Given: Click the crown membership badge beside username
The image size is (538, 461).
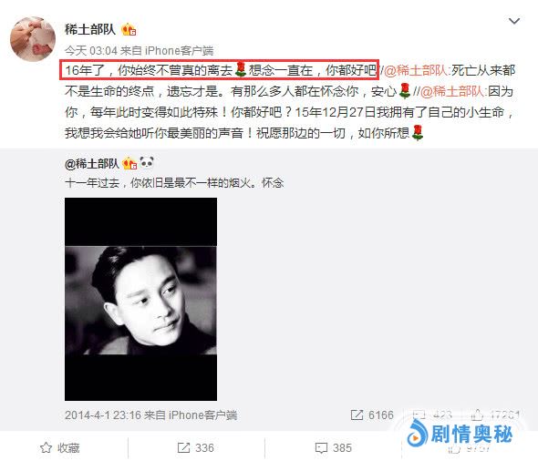Looking at the screenshot, I should [129, 30].
